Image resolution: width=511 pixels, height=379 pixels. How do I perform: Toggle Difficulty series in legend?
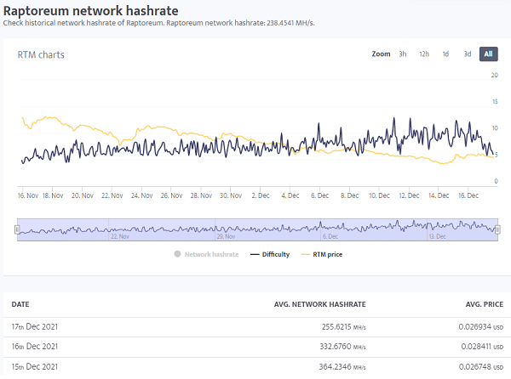pyautogui.click(x=270, y=255)
